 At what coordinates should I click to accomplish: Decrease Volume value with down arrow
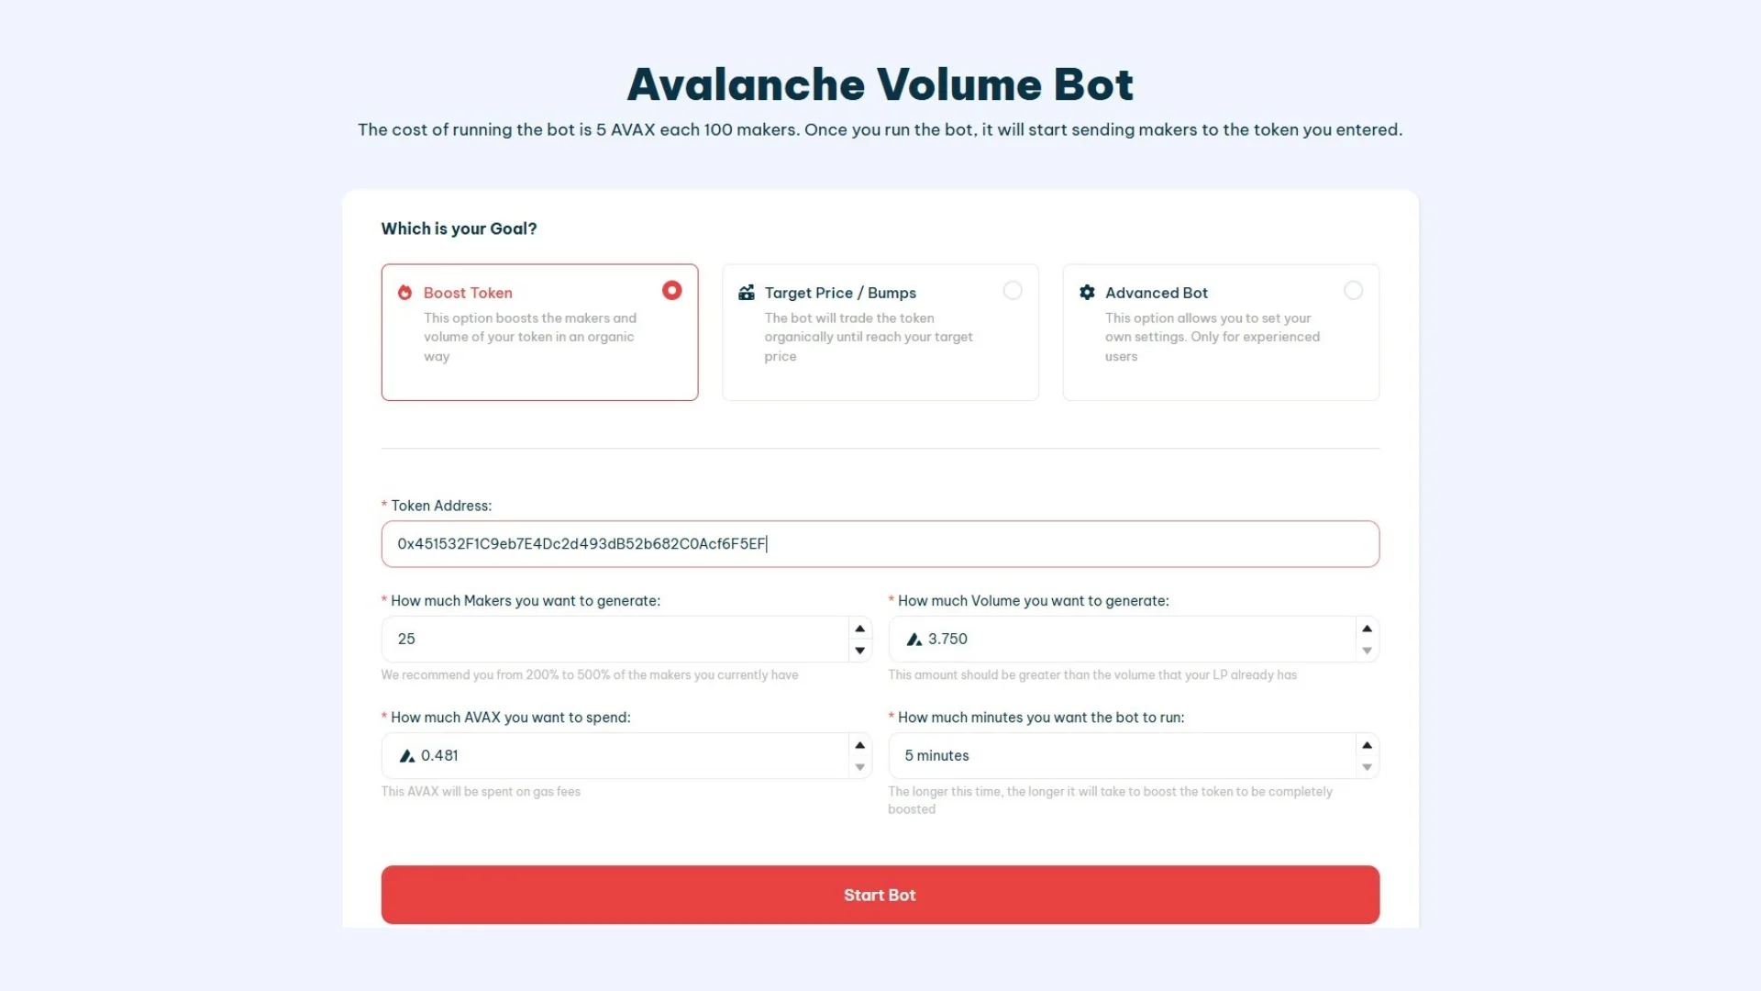pos(1368,651)
